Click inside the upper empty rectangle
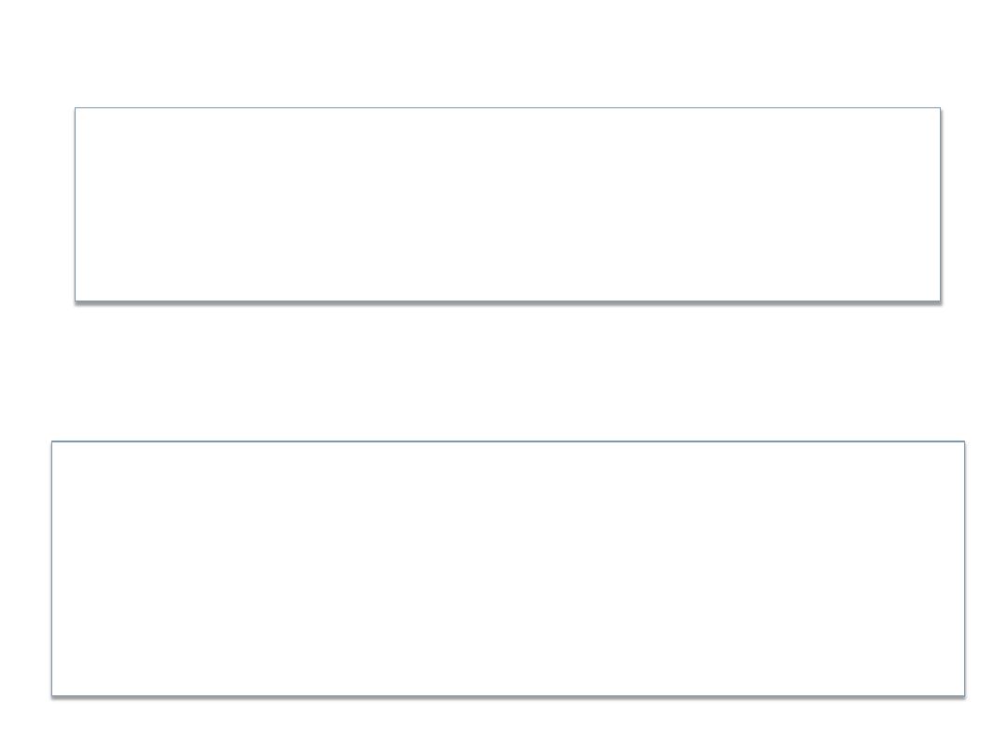This screenshot has width=1008, height=756. [507, 204]
